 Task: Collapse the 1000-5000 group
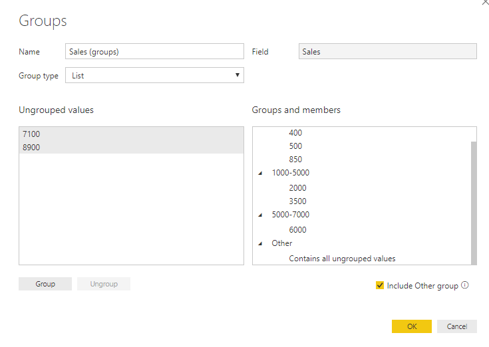pyautogui.click(x=260, y=173)
